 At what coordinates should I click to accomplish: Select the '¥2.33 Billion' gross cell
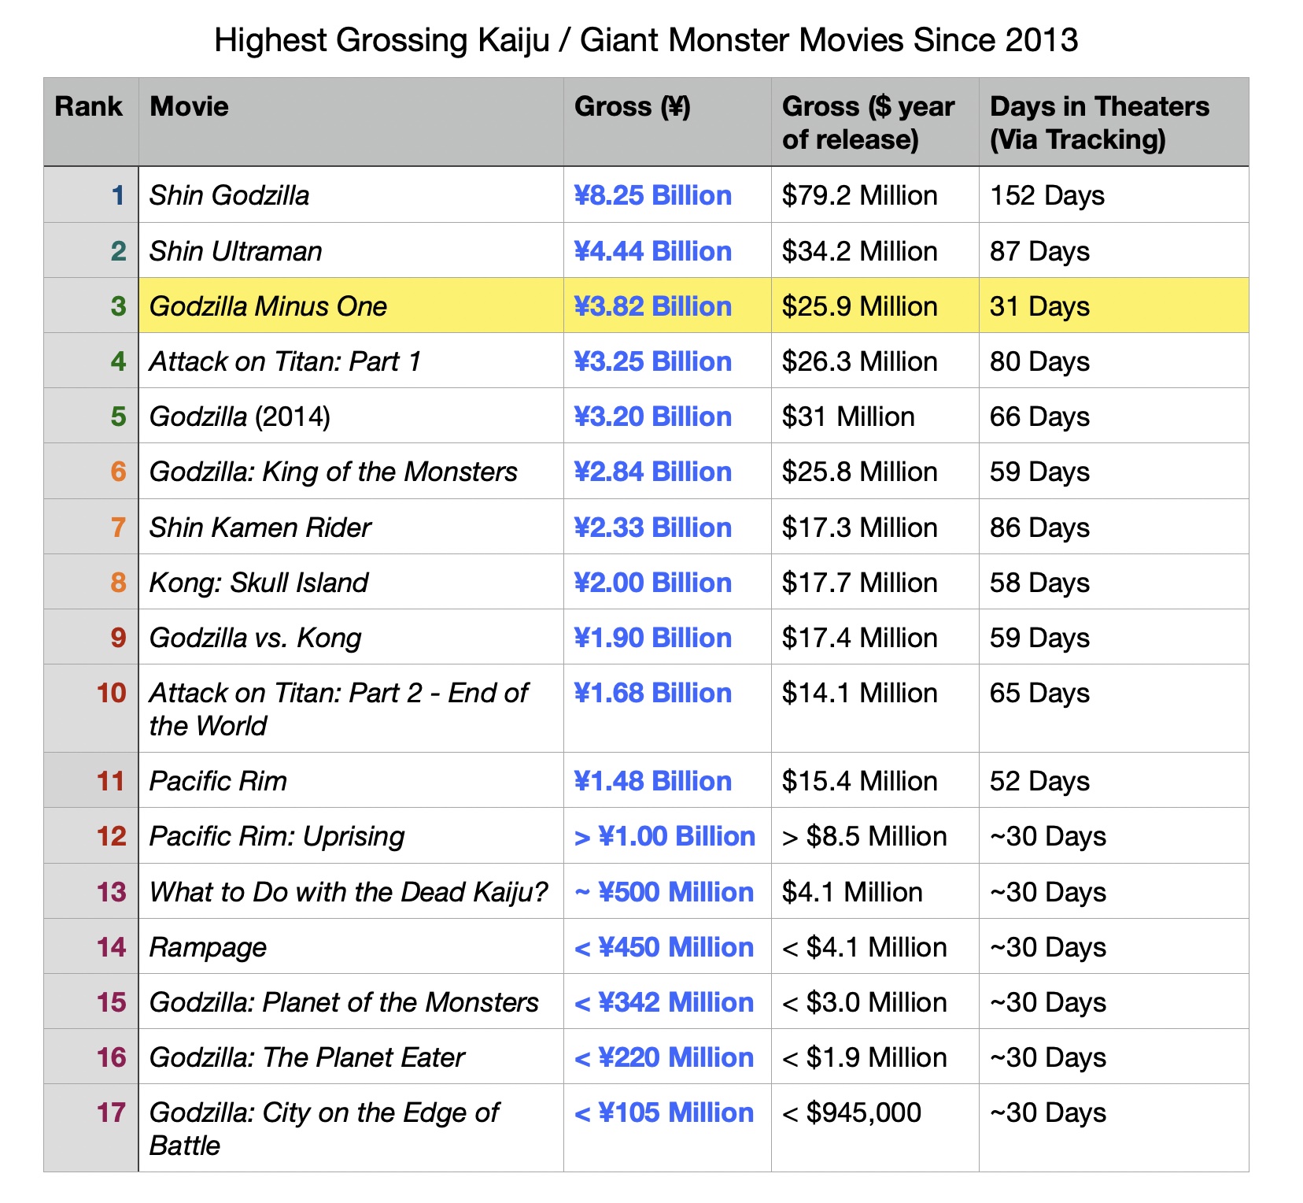(667, 527)
